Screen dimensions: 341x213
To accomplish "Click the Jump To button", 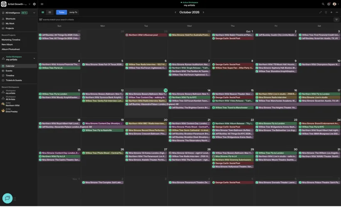I will click(73, 12).
